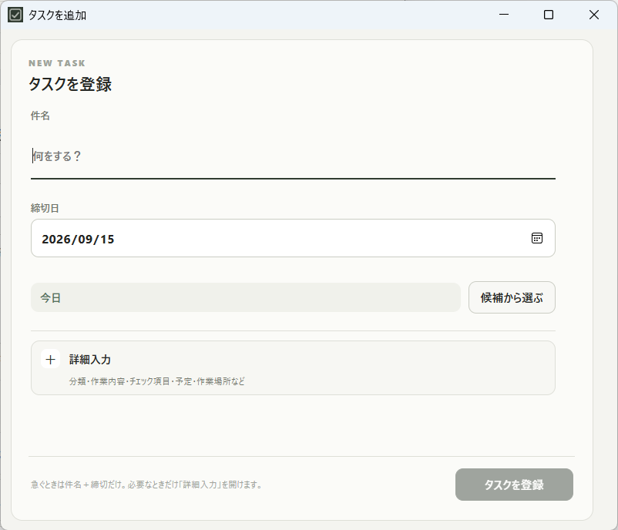Click the footer tip starting with 急ぐときは
Screen dimensions: 618x530
(x=146, y=485)
